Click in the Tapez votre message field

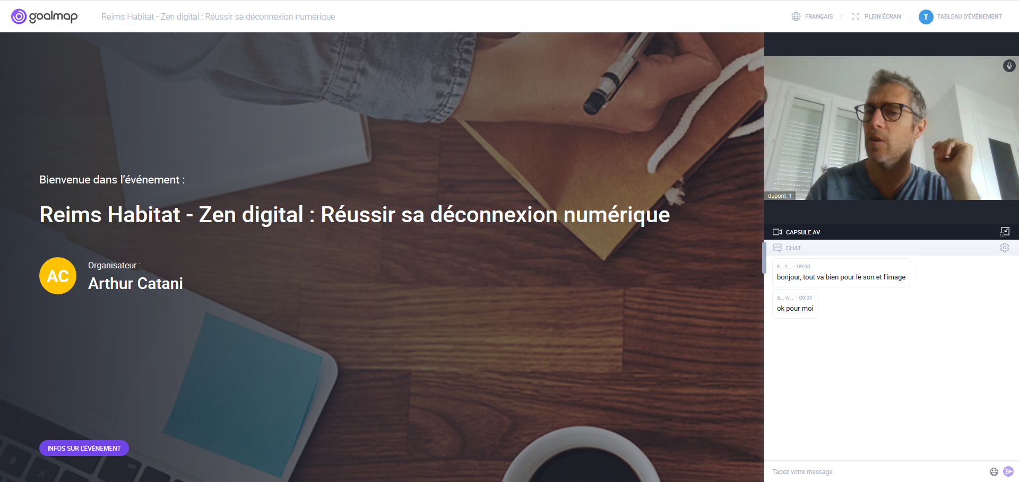point(876,472)
